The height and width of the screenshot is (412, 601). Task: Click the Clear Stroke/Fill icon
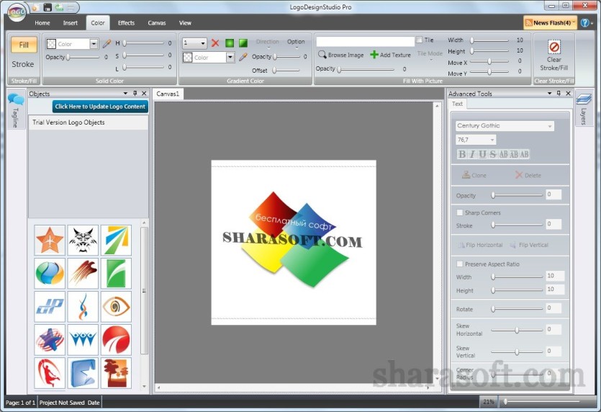[x=554, y=47]
